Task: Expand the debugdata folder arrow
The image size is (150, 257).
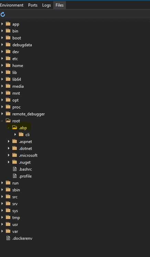Action: tap(2, 45)
